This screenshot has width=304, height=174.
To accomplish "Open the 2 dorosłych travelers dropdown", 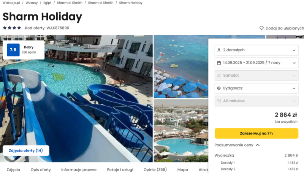I will tap(256, 50).
